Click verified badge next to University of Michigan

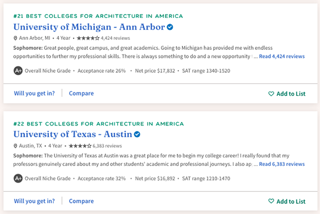[x=170, y=27]
